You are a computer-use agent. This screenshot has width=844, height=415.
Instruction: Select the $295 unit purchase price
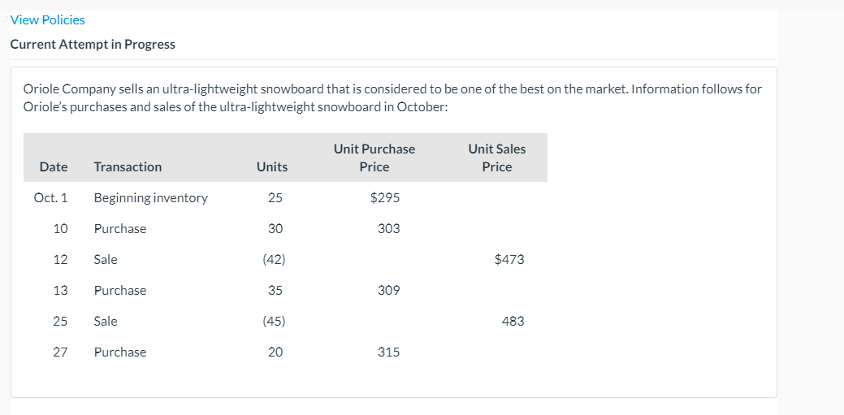coord(384,197)
